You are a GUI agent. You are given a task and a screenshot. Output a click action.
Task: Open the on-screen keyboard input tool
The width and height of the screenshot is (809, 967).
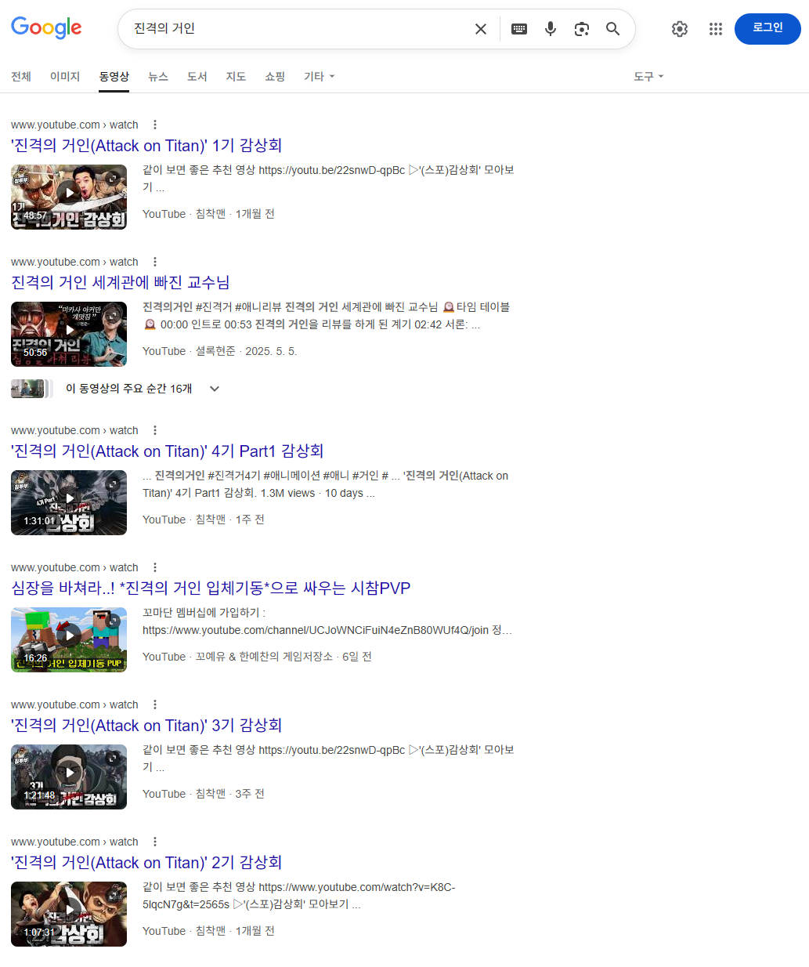coord(519,29)
